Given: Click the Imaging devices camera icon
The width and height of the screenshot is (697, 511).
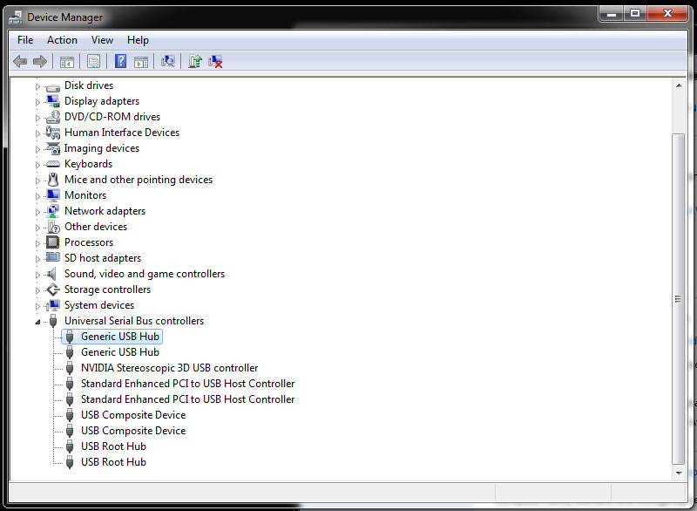Looking at the screenshot, I should (x=53, y=148).
